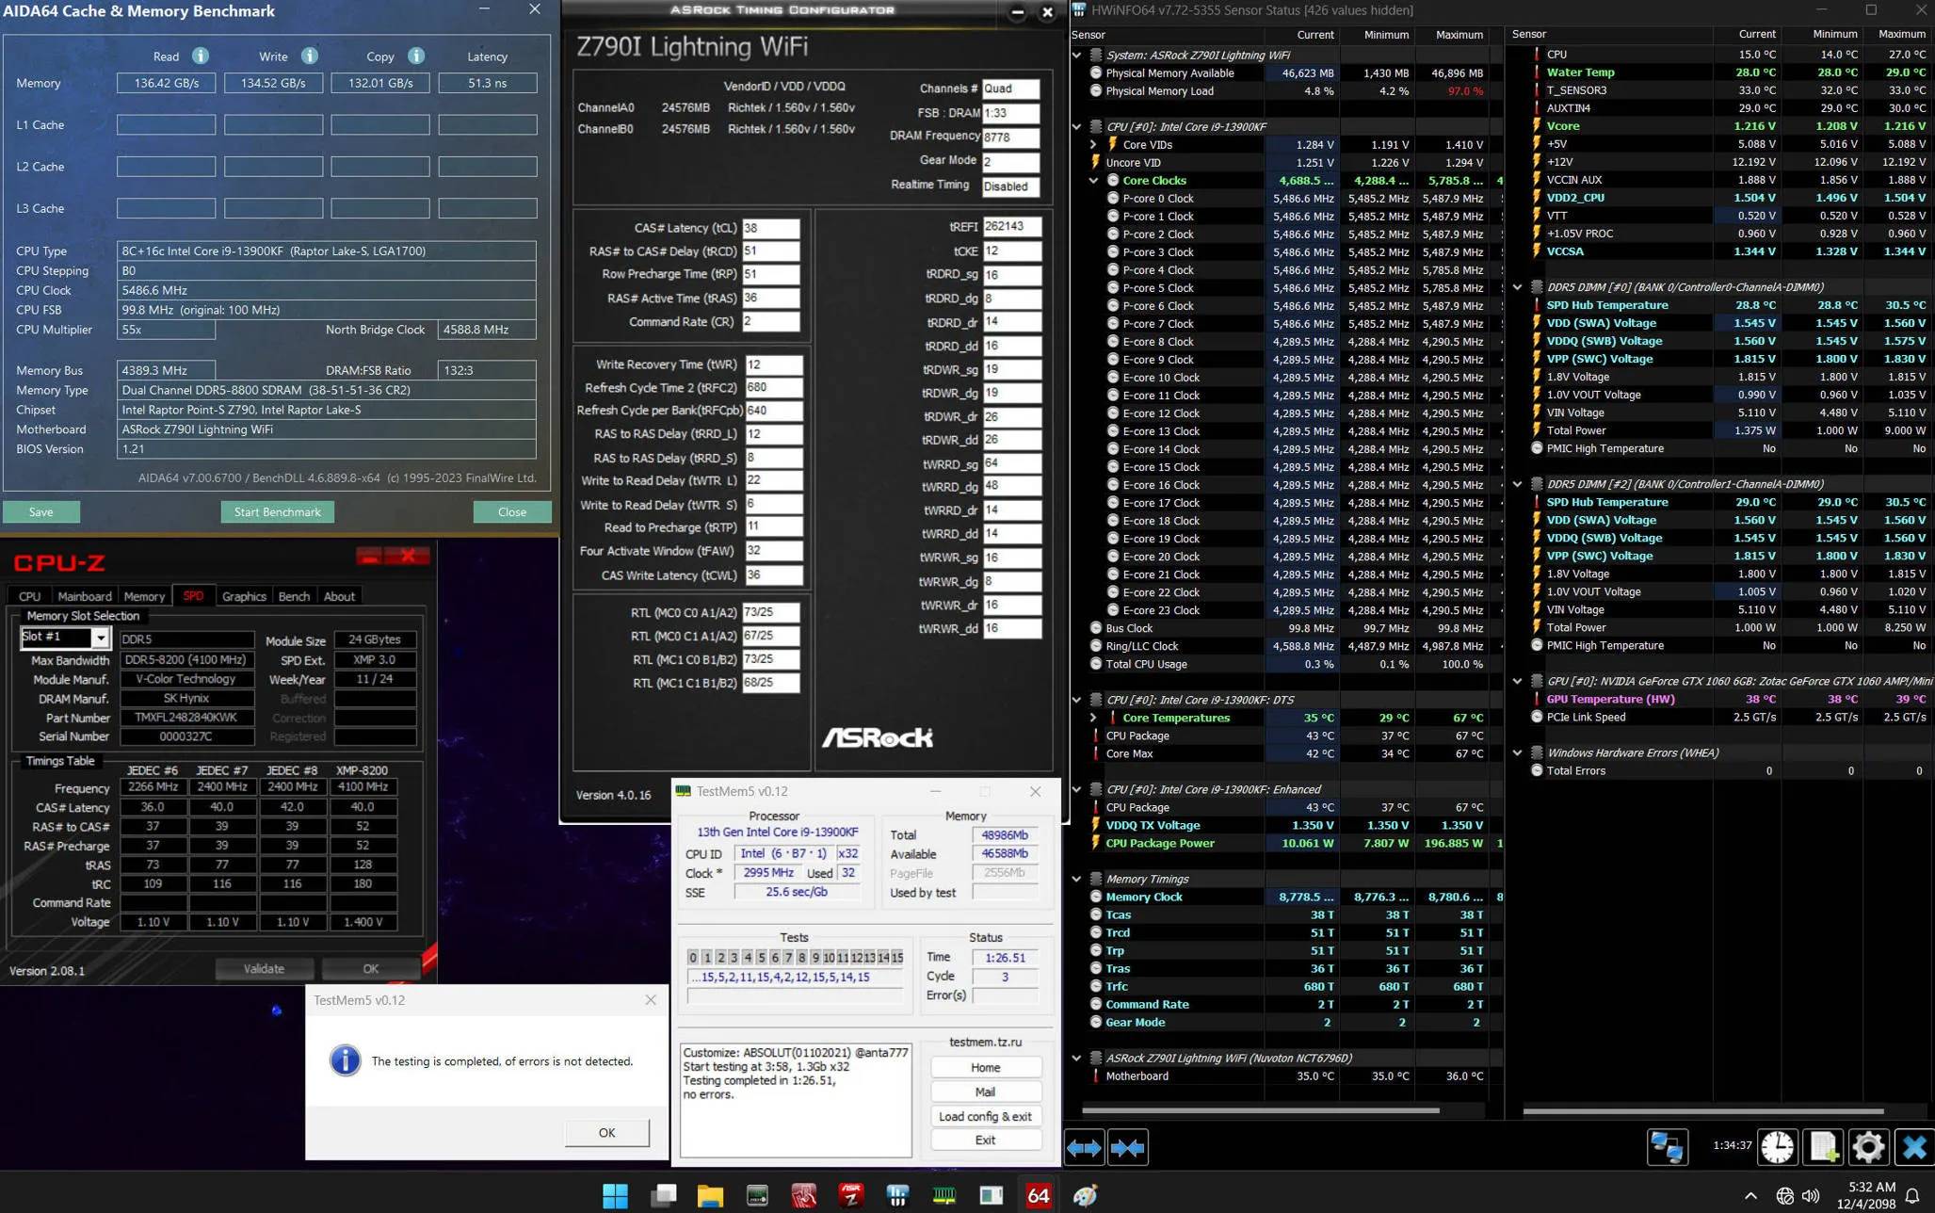
Task: Click the info icon next to Write in AIDA64
Action: pos(309,56)
